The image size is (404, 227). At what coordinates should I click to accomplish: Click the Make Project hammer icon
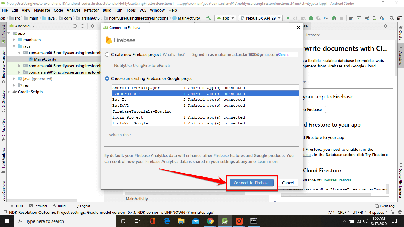pyautogui.click(x=209, y=18)
